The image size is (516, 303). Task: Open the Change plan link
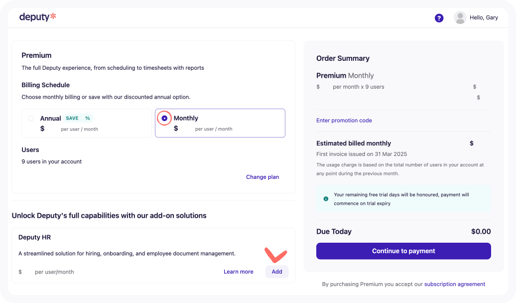[262, 177]
